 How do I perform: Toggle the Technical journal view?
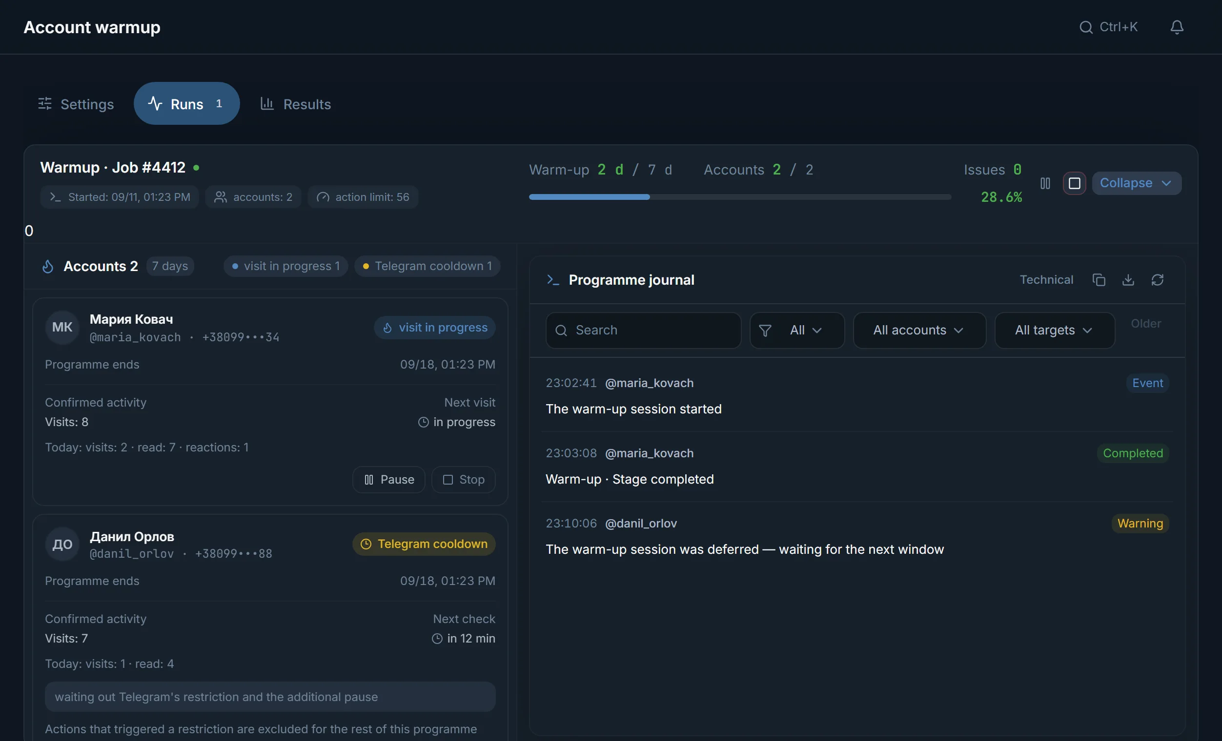[1046, 280]
